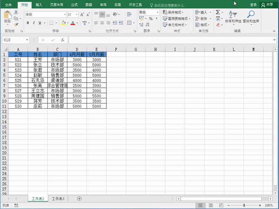Open the number format dropdown 常规

tap(157, 12)
